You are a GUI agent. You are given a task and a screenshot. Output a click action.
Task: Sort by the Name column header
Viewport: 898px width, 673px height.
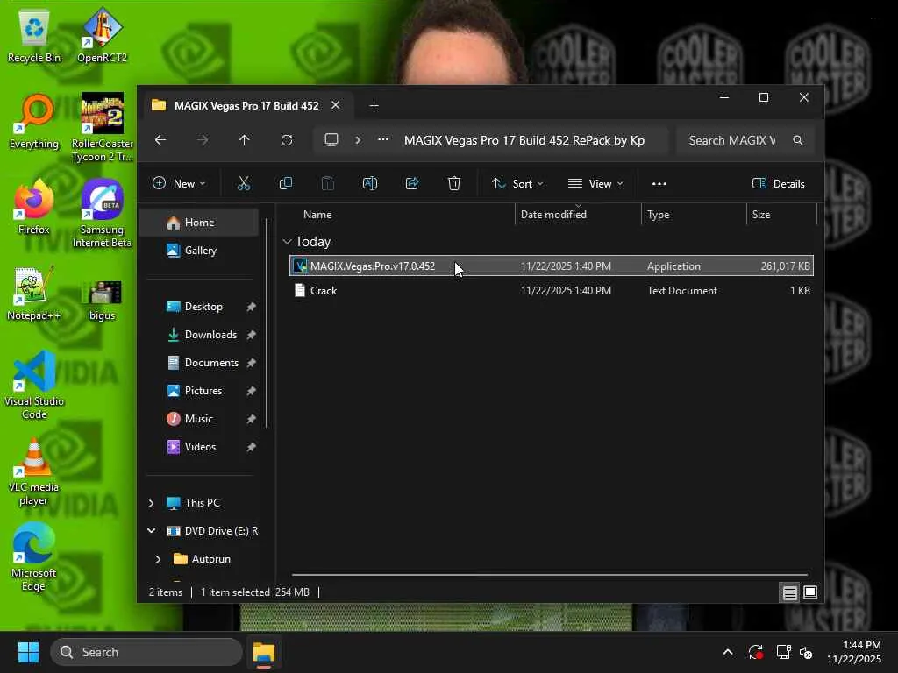tap(401, 215)
